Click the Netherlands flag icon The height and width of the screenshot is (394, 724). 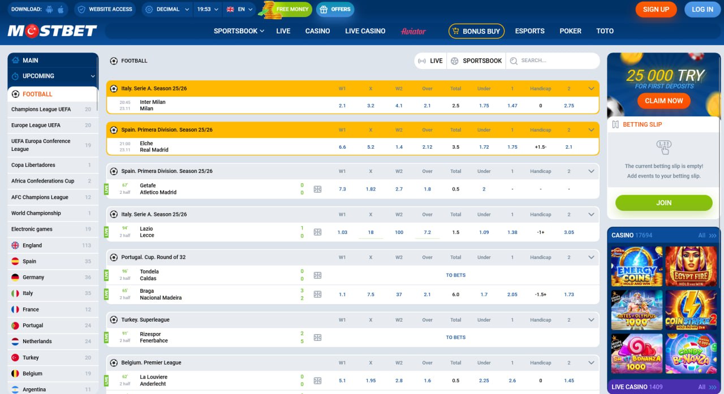(x=15, y=341)
